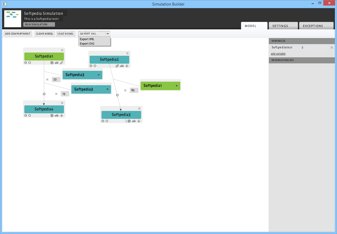Image resolution: width=337 pixels, height=234 pixels.
Task: Select the Softpedia2 compartment label
Action: (109, 60)
